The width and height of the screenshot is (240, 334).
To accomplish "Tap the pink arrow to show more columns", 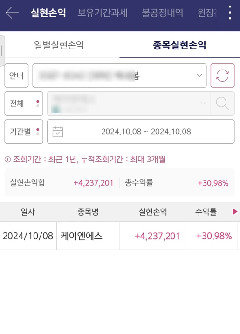I will coord(235,211).
